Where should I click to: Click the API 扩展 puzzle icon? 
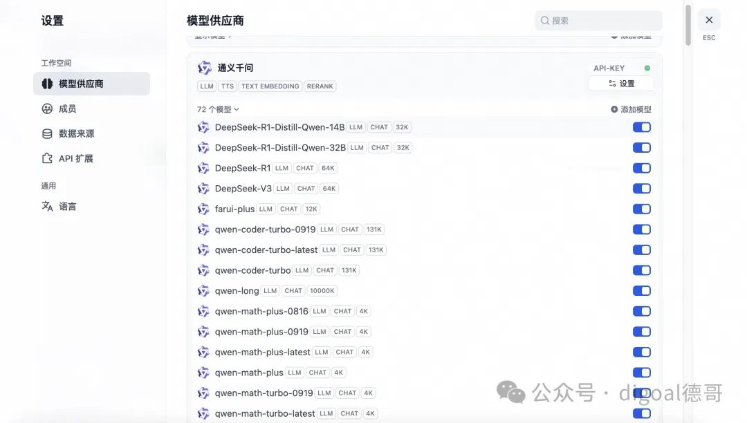point(47,158)
